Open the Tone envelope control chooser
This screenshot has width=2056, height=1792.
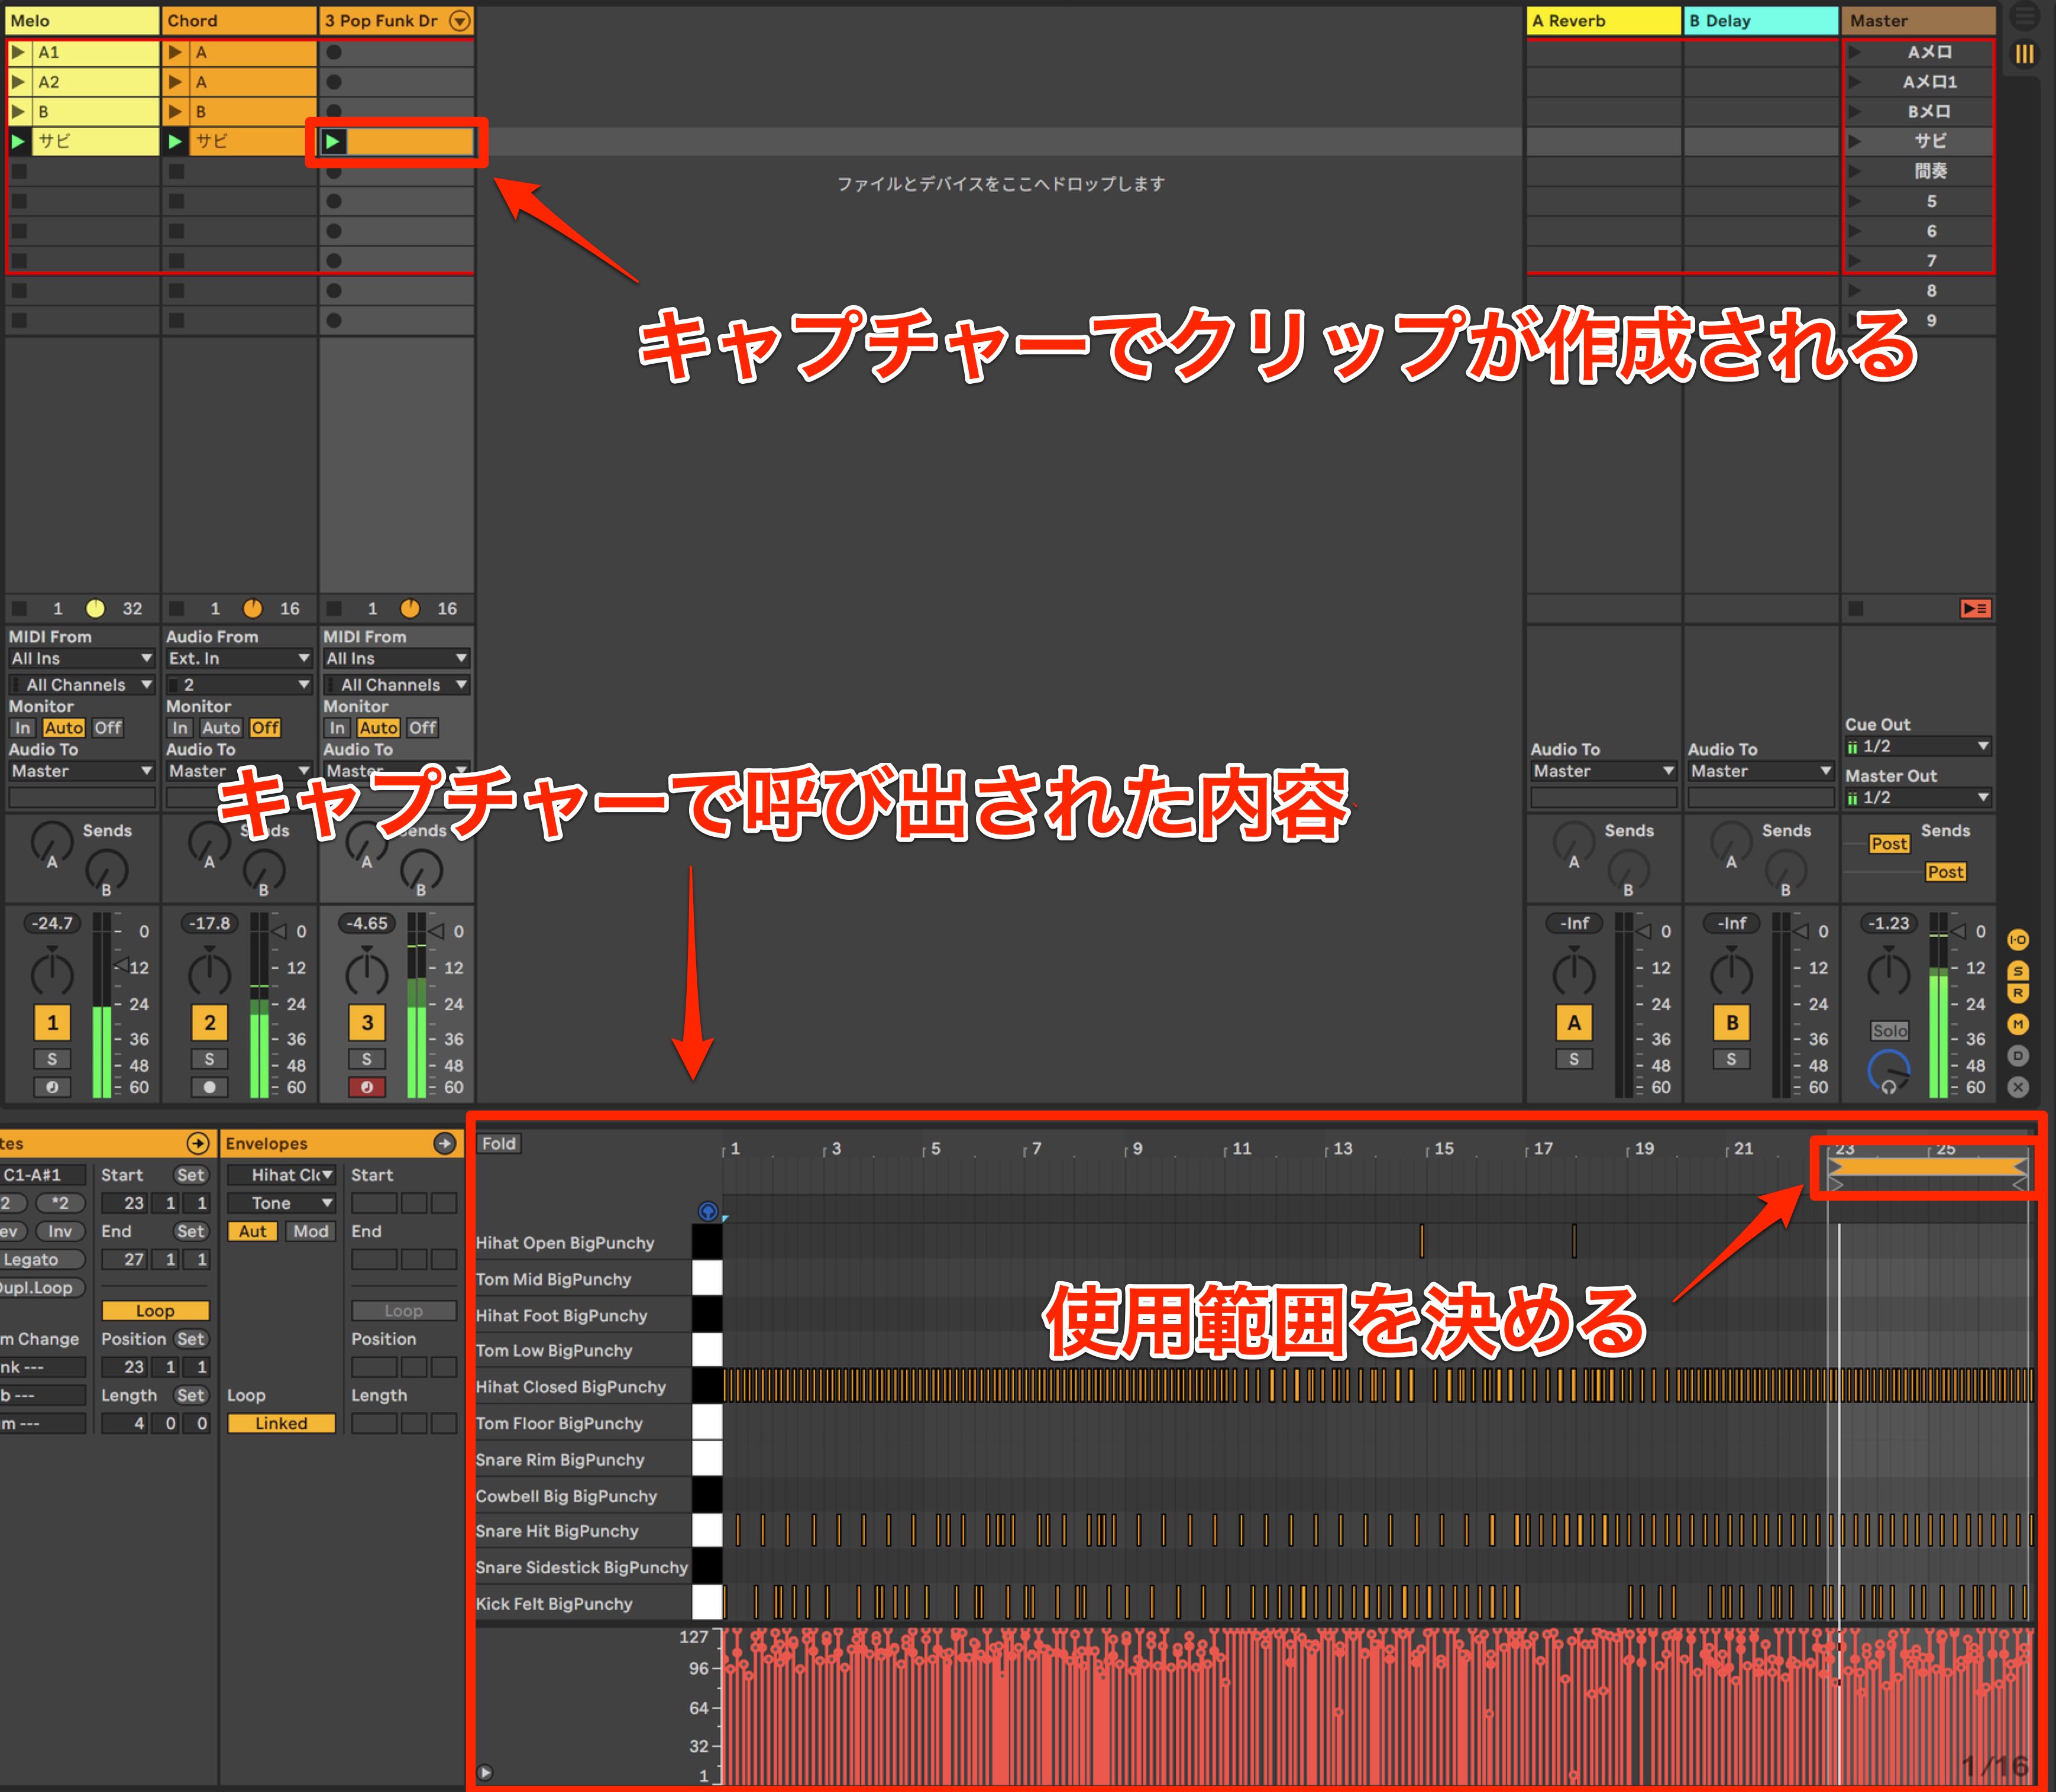pos(281,1203)
